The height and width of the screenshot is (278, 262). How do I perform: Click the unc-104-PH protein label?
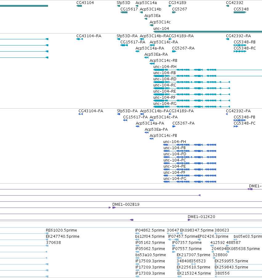coord(175,142)
